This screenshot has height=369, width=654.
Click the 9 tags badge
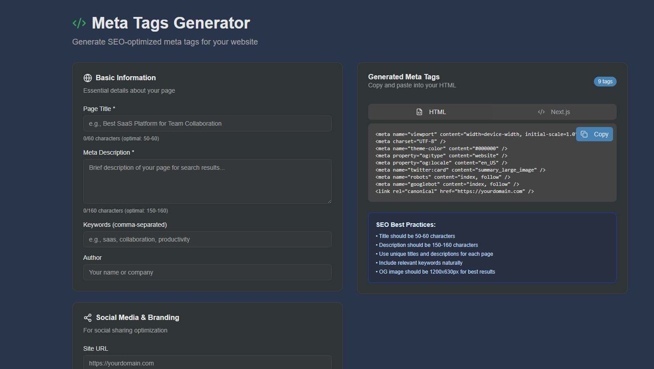point(605,82)
